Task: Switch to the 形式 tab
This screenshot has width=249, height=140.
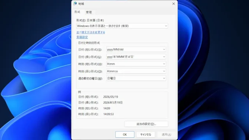Action: pos(77,12)
